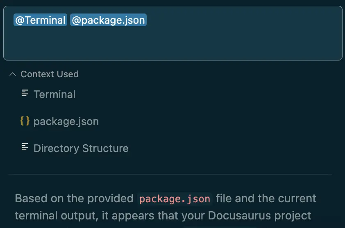Select the @Terminal mention chip
Image resolution: width=345 pixels, height=228 pixels.
[40, 20]
